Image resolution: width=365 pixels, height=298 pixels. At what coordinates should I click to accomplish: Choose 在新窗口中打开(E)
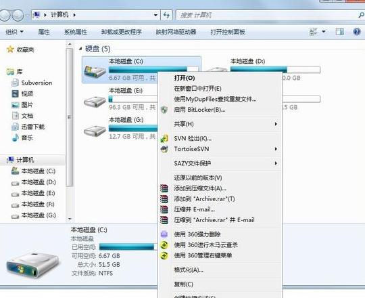pyautogui.click(x=220, y=89)
